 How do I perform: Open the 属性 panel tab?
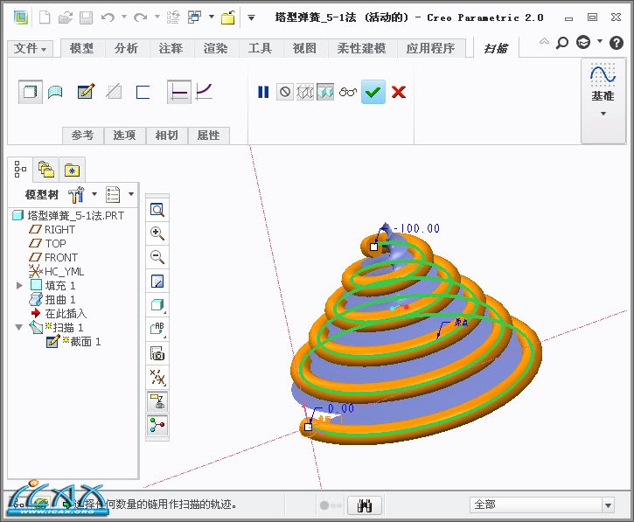tap(209, 135)
